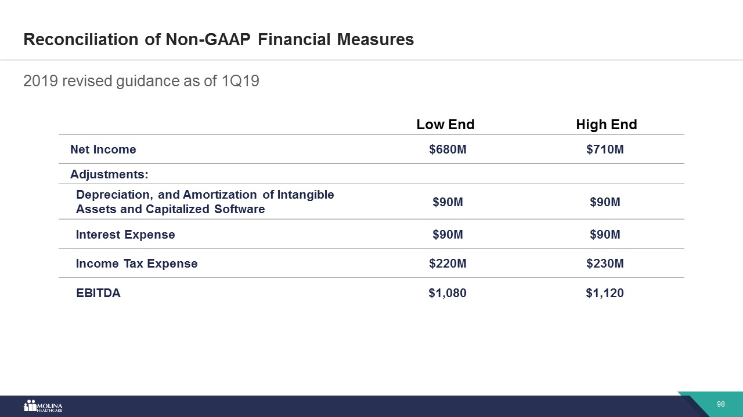Click the Low End column header

click(x=445, y=125)
